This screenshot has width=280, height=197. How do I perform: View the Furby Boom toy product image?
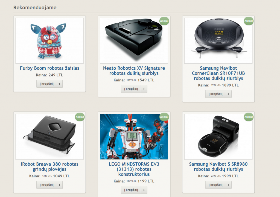click(x=49, y=41)
